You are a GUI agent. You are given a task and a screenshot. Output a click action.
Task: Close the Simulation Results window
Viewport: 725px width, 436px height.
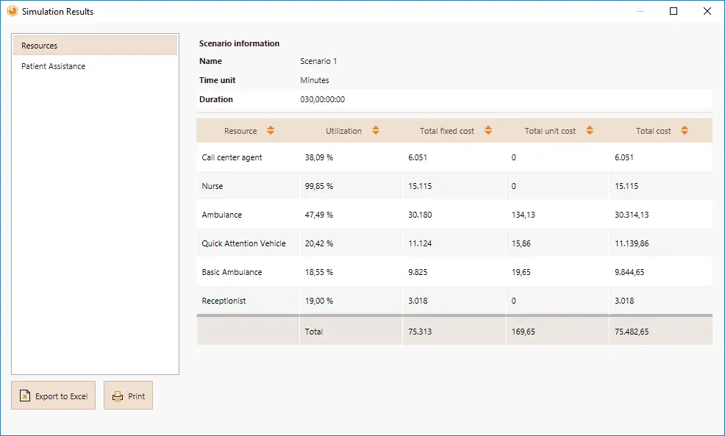click(x=707, y=11)
